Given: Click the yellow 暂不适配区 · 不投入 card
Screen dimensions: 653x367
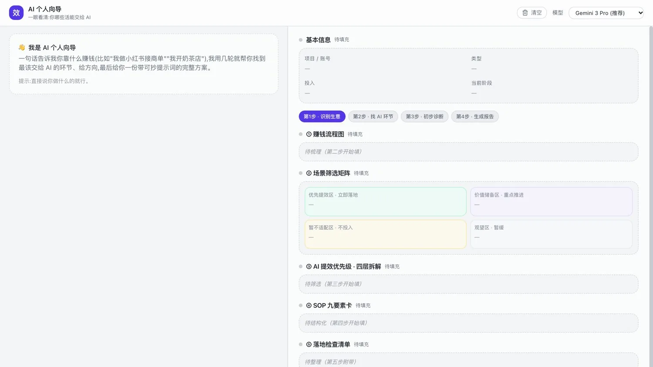Looking at the screenshot, I should (x=385, y=234).
